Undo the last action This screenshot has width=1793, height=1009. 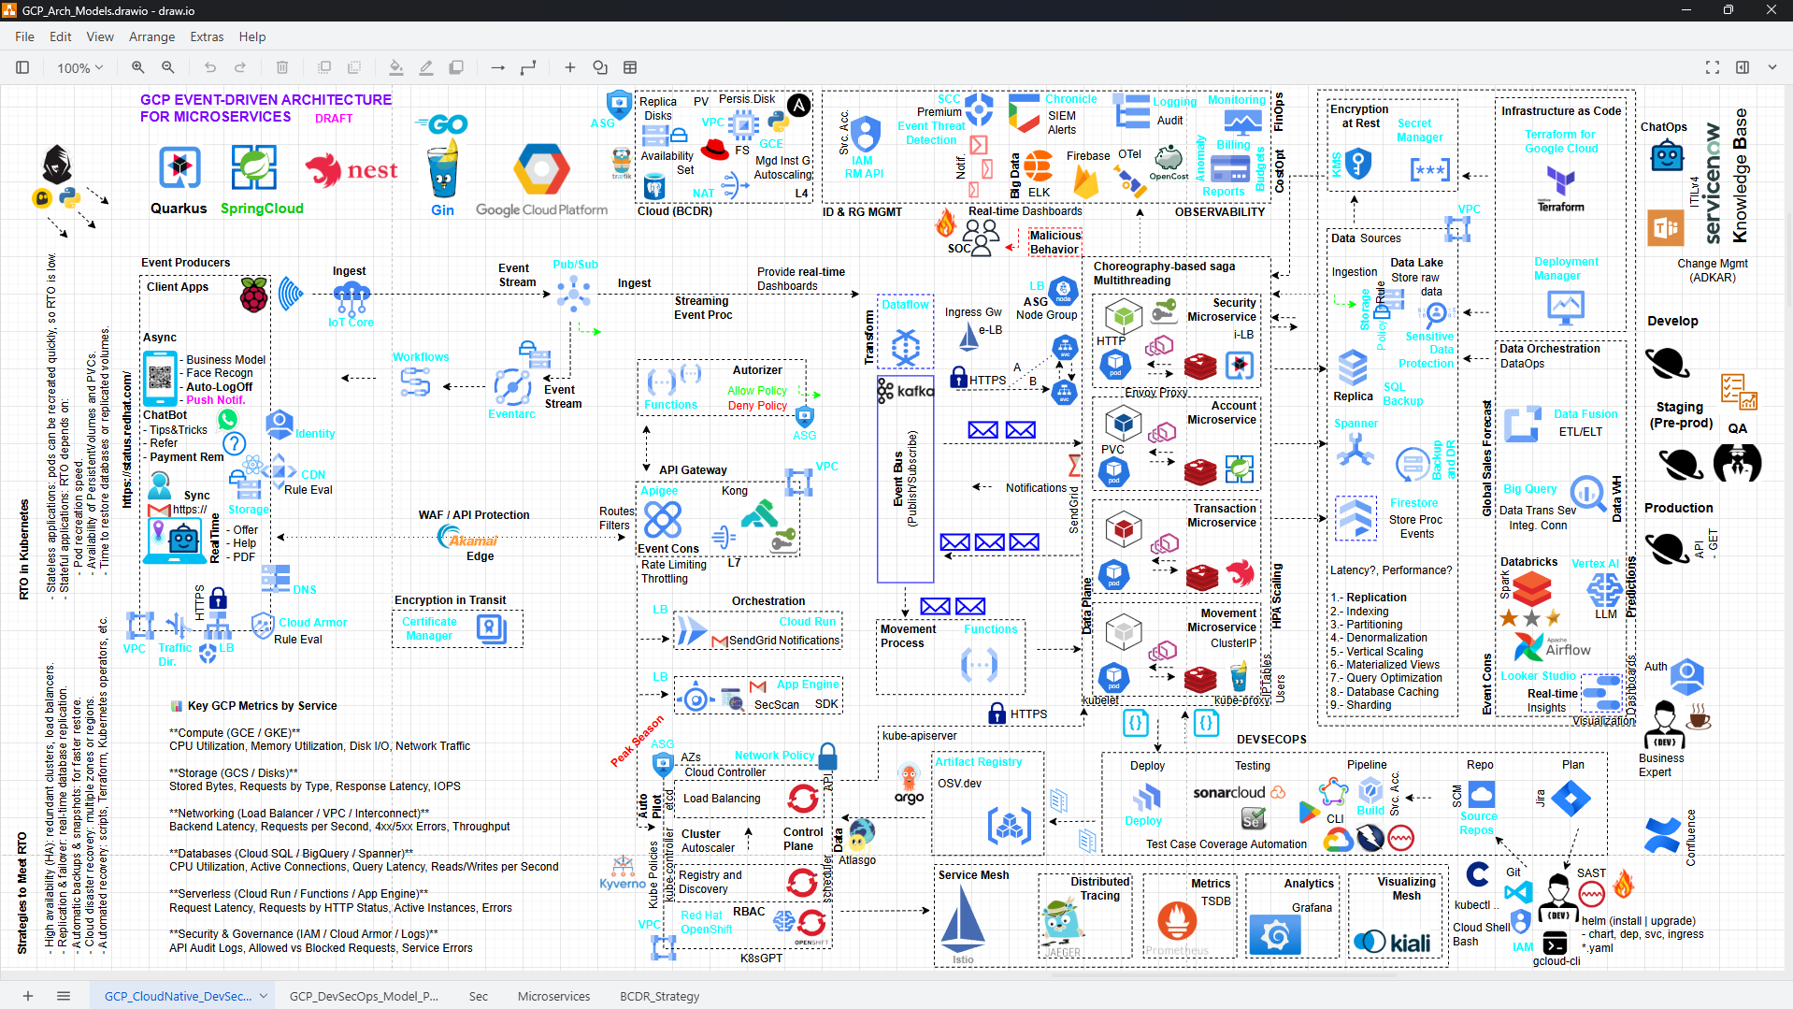tap(210, 67)
